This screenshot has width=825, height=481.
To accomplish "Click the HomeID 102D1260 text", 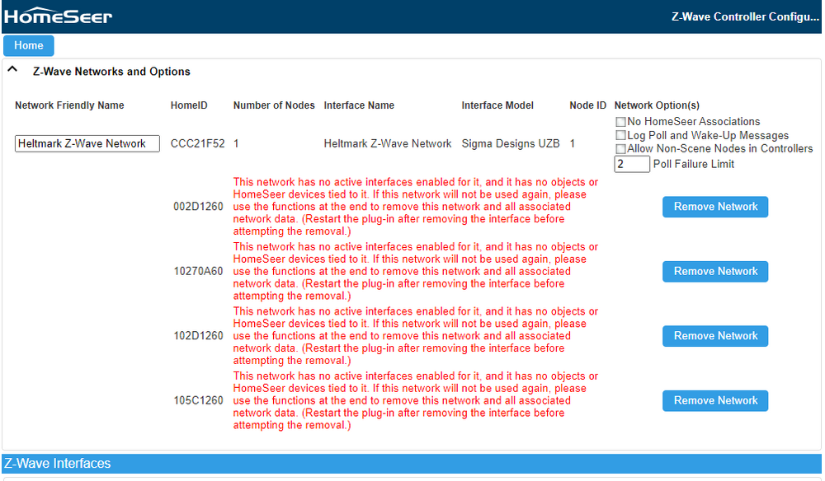I will pos(198,336).
